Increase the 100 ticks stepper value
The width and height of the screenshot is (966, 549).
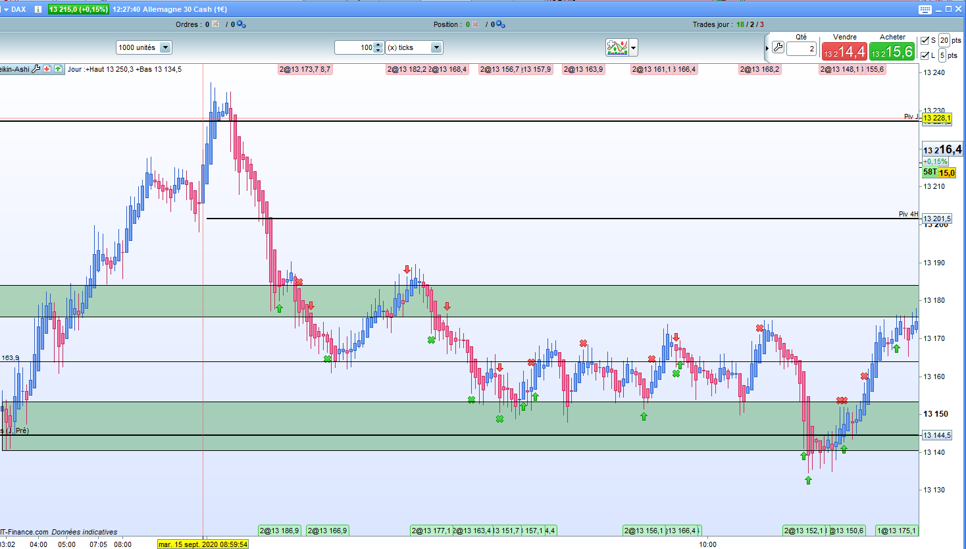(x=378, y=45)
